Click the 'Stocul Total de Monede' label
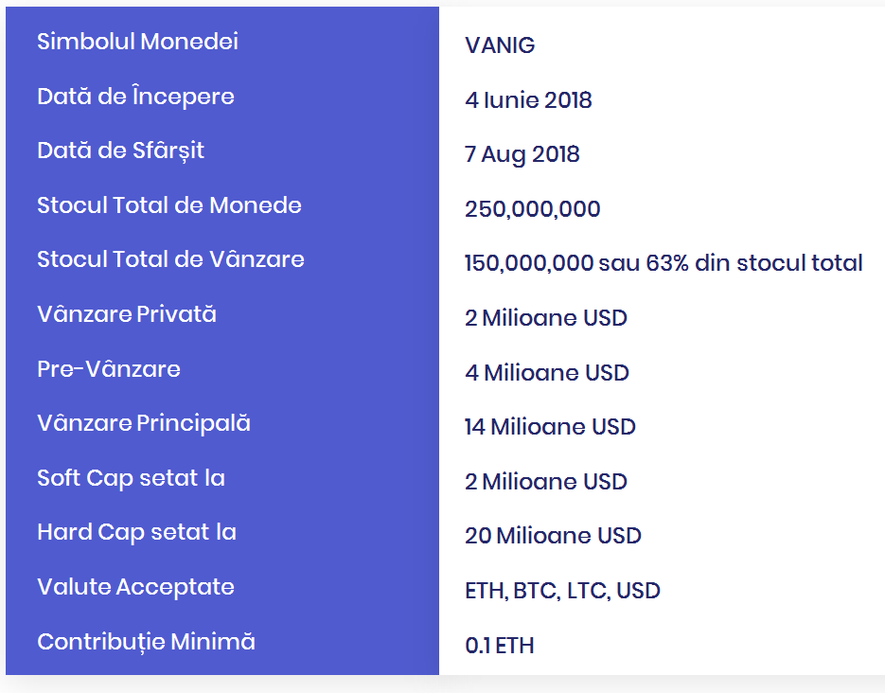 point(168,205)
